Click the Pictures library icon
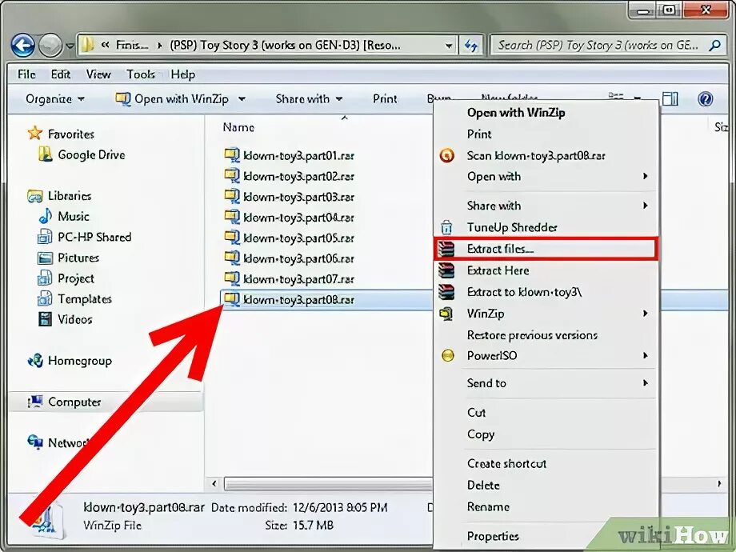This screenshot has height=552, width=736. pos(45,258)
